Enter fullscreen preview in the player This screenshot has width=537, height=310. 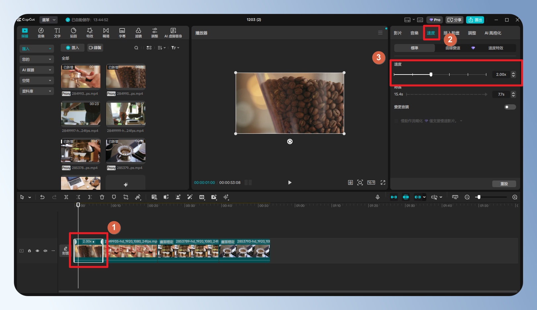[x=383, y=182]
